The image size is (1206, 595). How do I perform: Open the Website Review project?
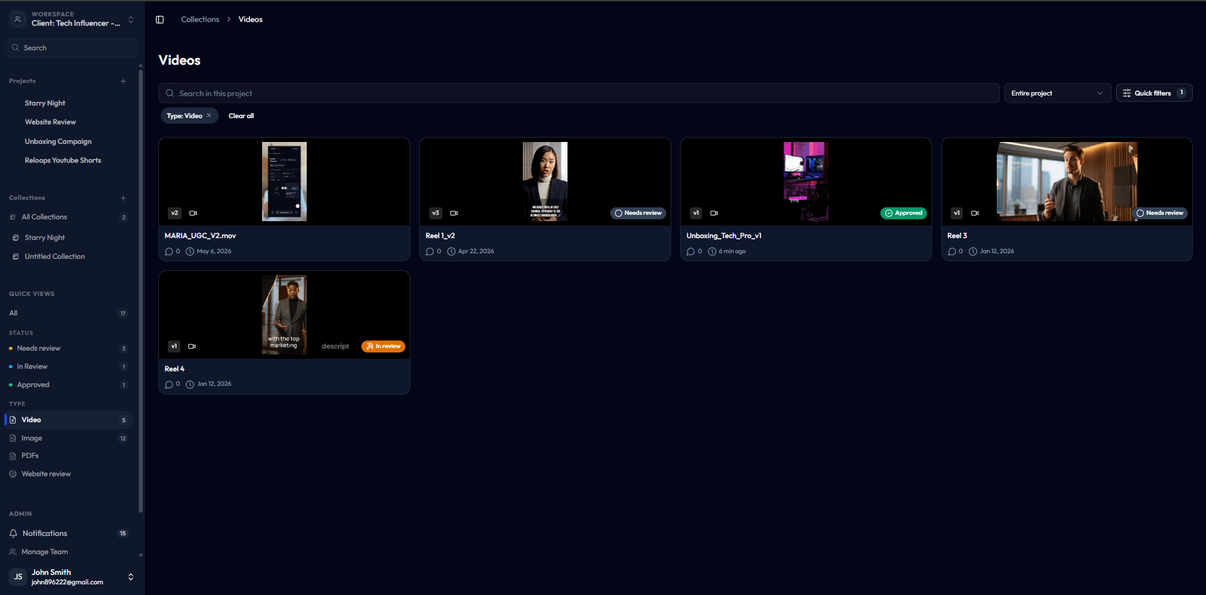50,122
